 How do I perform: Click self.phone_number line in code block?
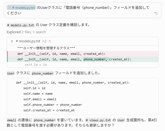pyautogui.click(x=53, y=105)
